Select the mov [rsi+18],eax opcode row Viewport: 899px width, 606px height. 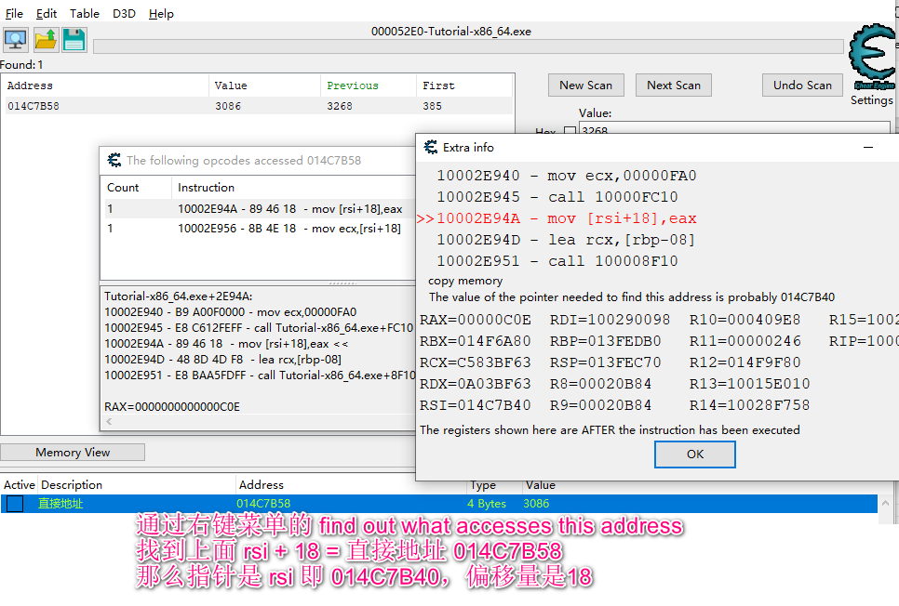(x=258, y=209)
